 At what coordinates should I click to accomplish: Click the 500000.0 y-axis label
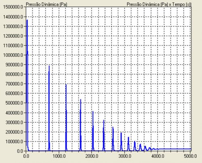(14, 103)
